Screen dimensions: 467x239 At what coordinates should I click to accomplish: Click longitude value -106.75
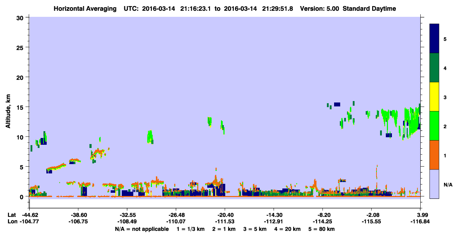(x=78, y=221)
